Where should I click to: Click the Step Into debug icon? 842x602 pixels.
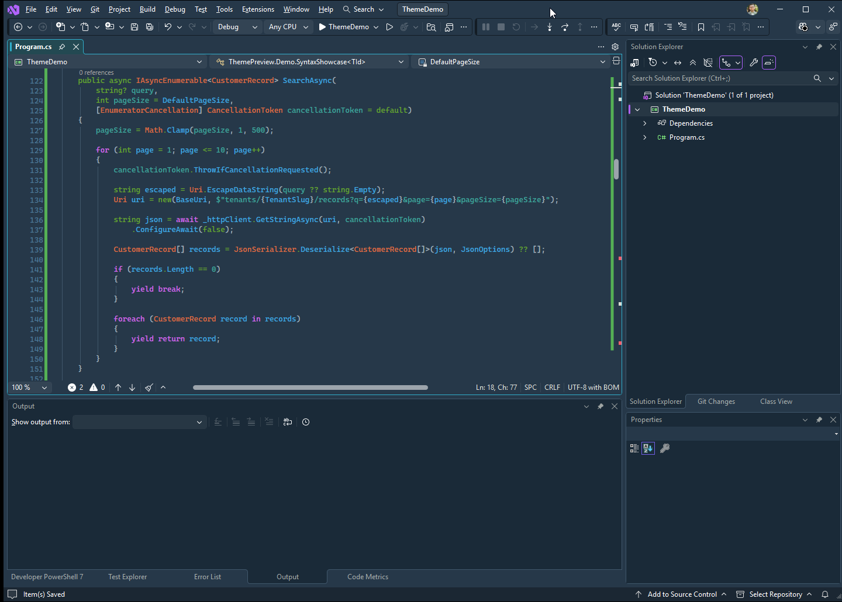[x=550, y=27]
